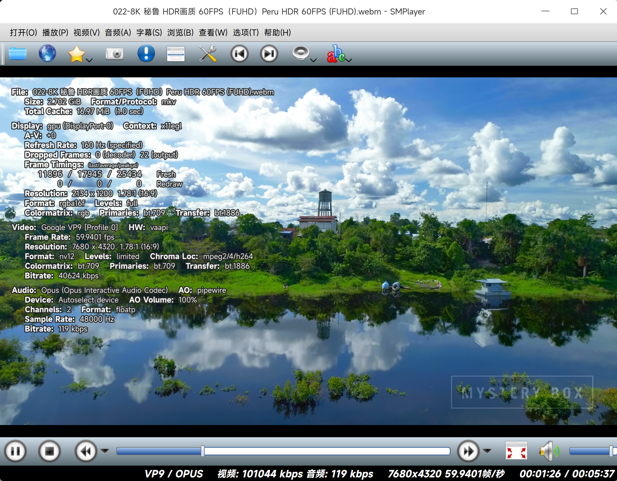
Task: Expand the audio track disc dropdown arrow
Action: click(313, 60)
